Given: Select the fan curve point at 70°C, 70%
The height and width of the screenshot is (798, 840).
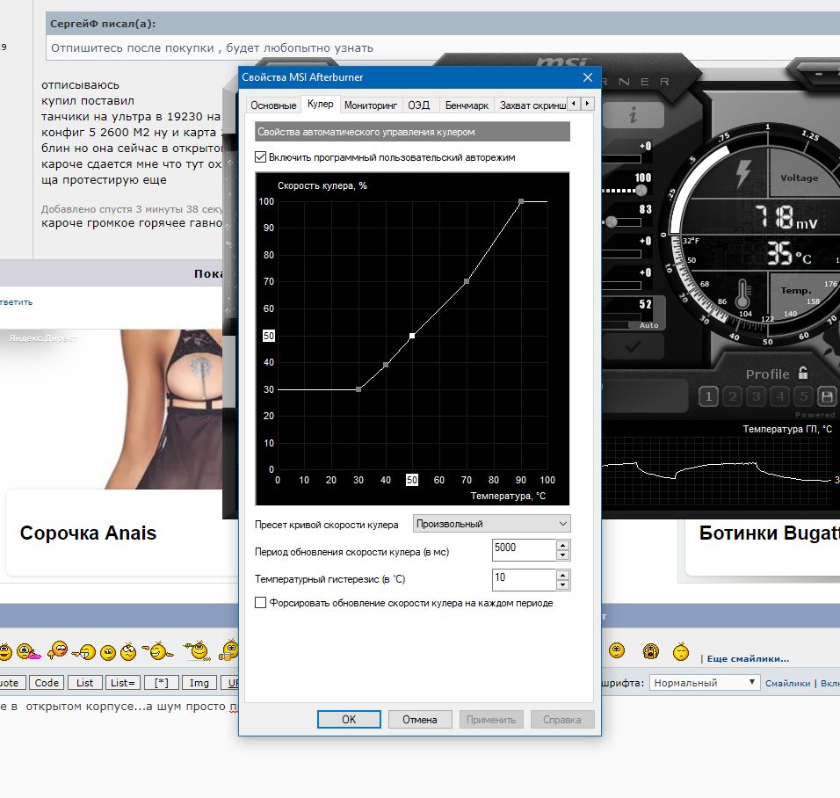Looking at the screenshot, I should (x=467, y=281).
